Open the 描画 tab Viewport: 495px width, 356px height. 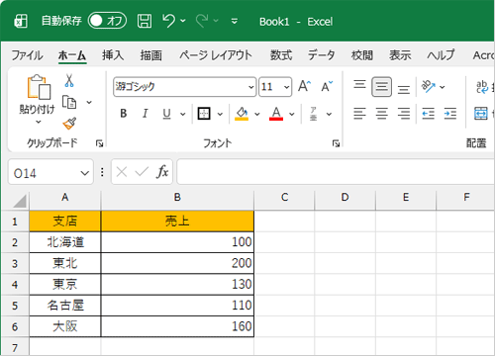pos(151,55)
